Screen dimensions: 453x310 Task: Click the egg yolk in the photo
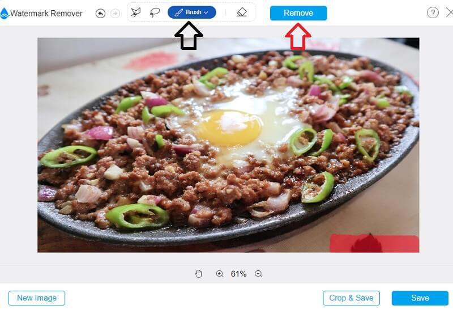point(229,128)
